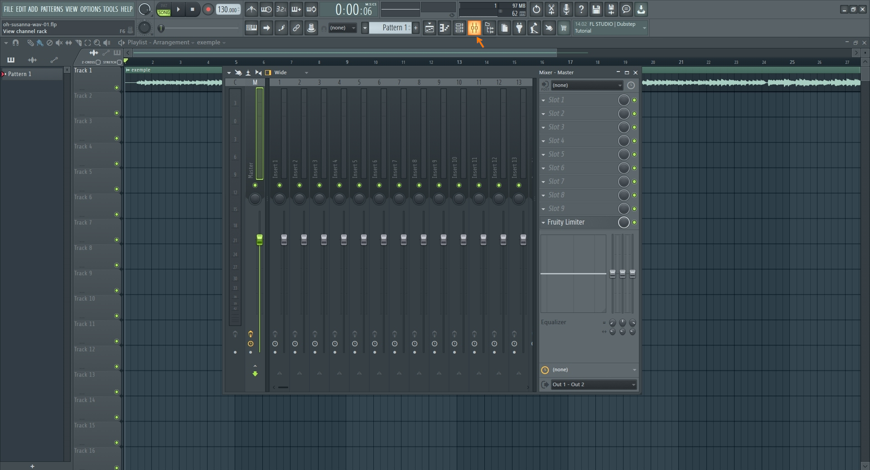Open Slot 5 plugin dropdown arrow
870x470 pixels.
543,154
